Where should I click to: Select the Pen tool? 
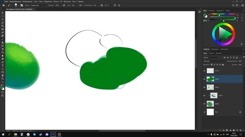[3, 62]
